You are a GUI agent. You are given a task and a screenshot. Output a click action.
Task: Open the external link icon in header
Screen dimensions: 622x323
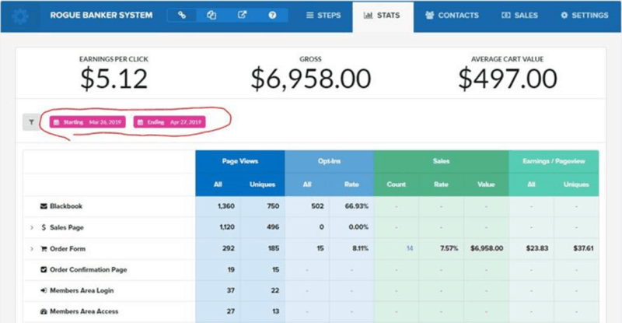point(242,15)
